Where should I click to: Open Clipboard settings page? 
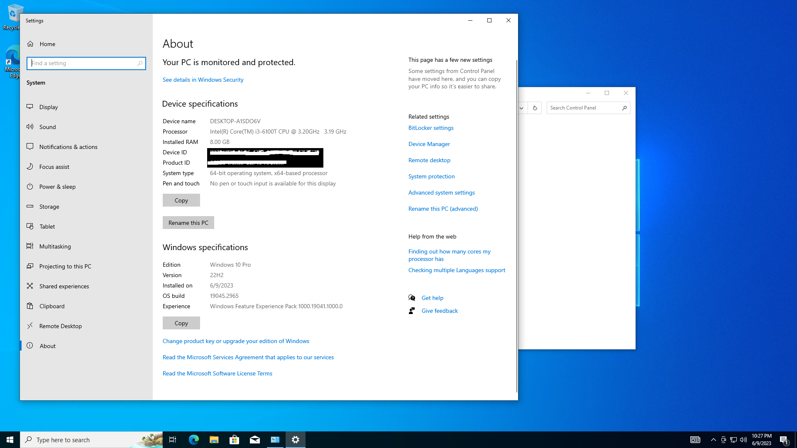(x=52, y=306)
